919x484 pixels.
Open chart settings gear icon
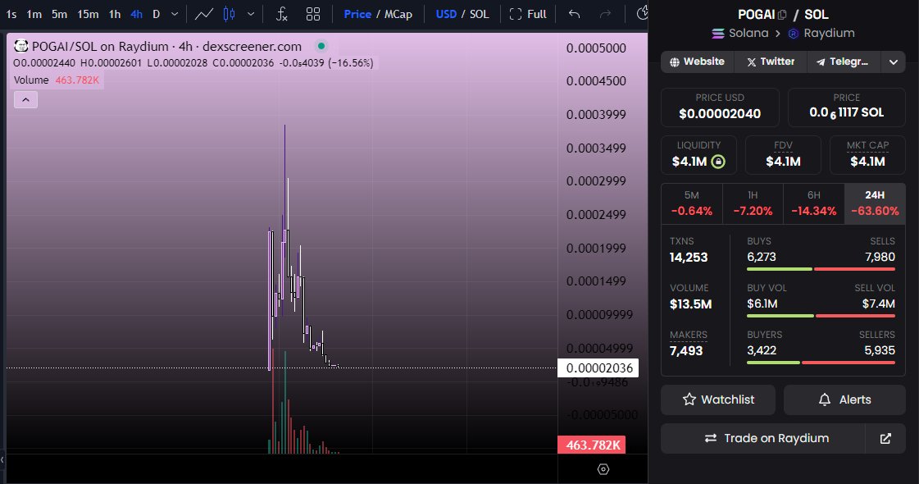point(603,469)
